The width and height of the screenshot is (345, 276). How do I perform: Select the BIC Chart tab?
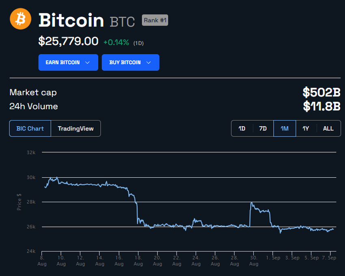coord(30,128)
